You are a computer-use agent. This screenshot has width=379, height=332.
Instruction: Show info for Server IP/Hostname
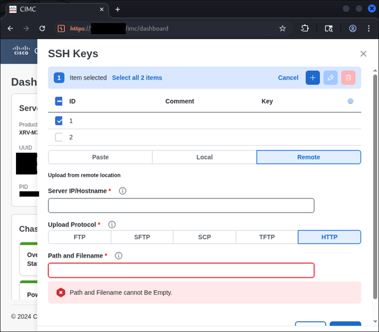click(x=123, y=191)
